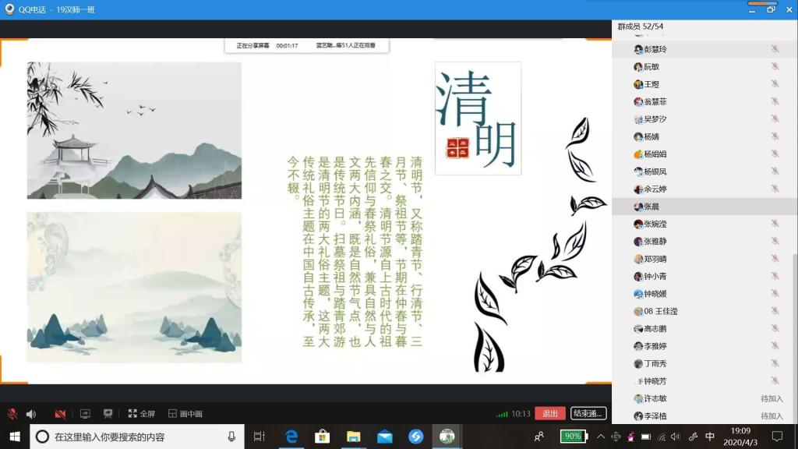Screen dimensions: 798x449
Task: Open the Windows notification center icon
Action: pyautogui.click(x=777, y=437)
